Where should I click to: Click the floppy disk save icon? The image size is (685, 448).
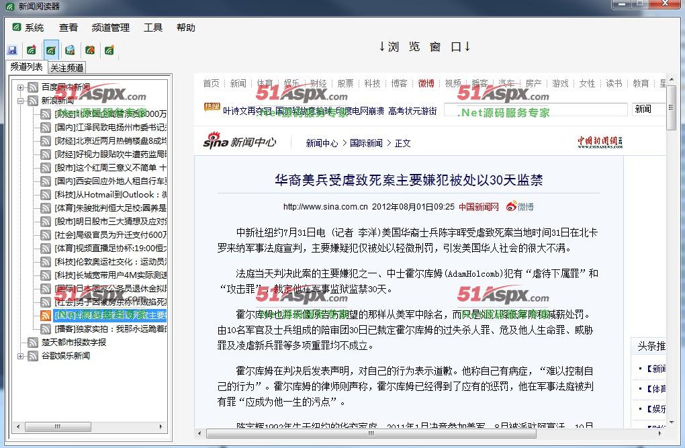click(12, 50)
